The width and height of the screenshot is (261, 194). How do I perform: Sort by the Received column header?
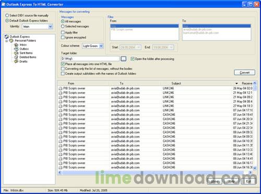pyautogui.click(x=243, y=83)
